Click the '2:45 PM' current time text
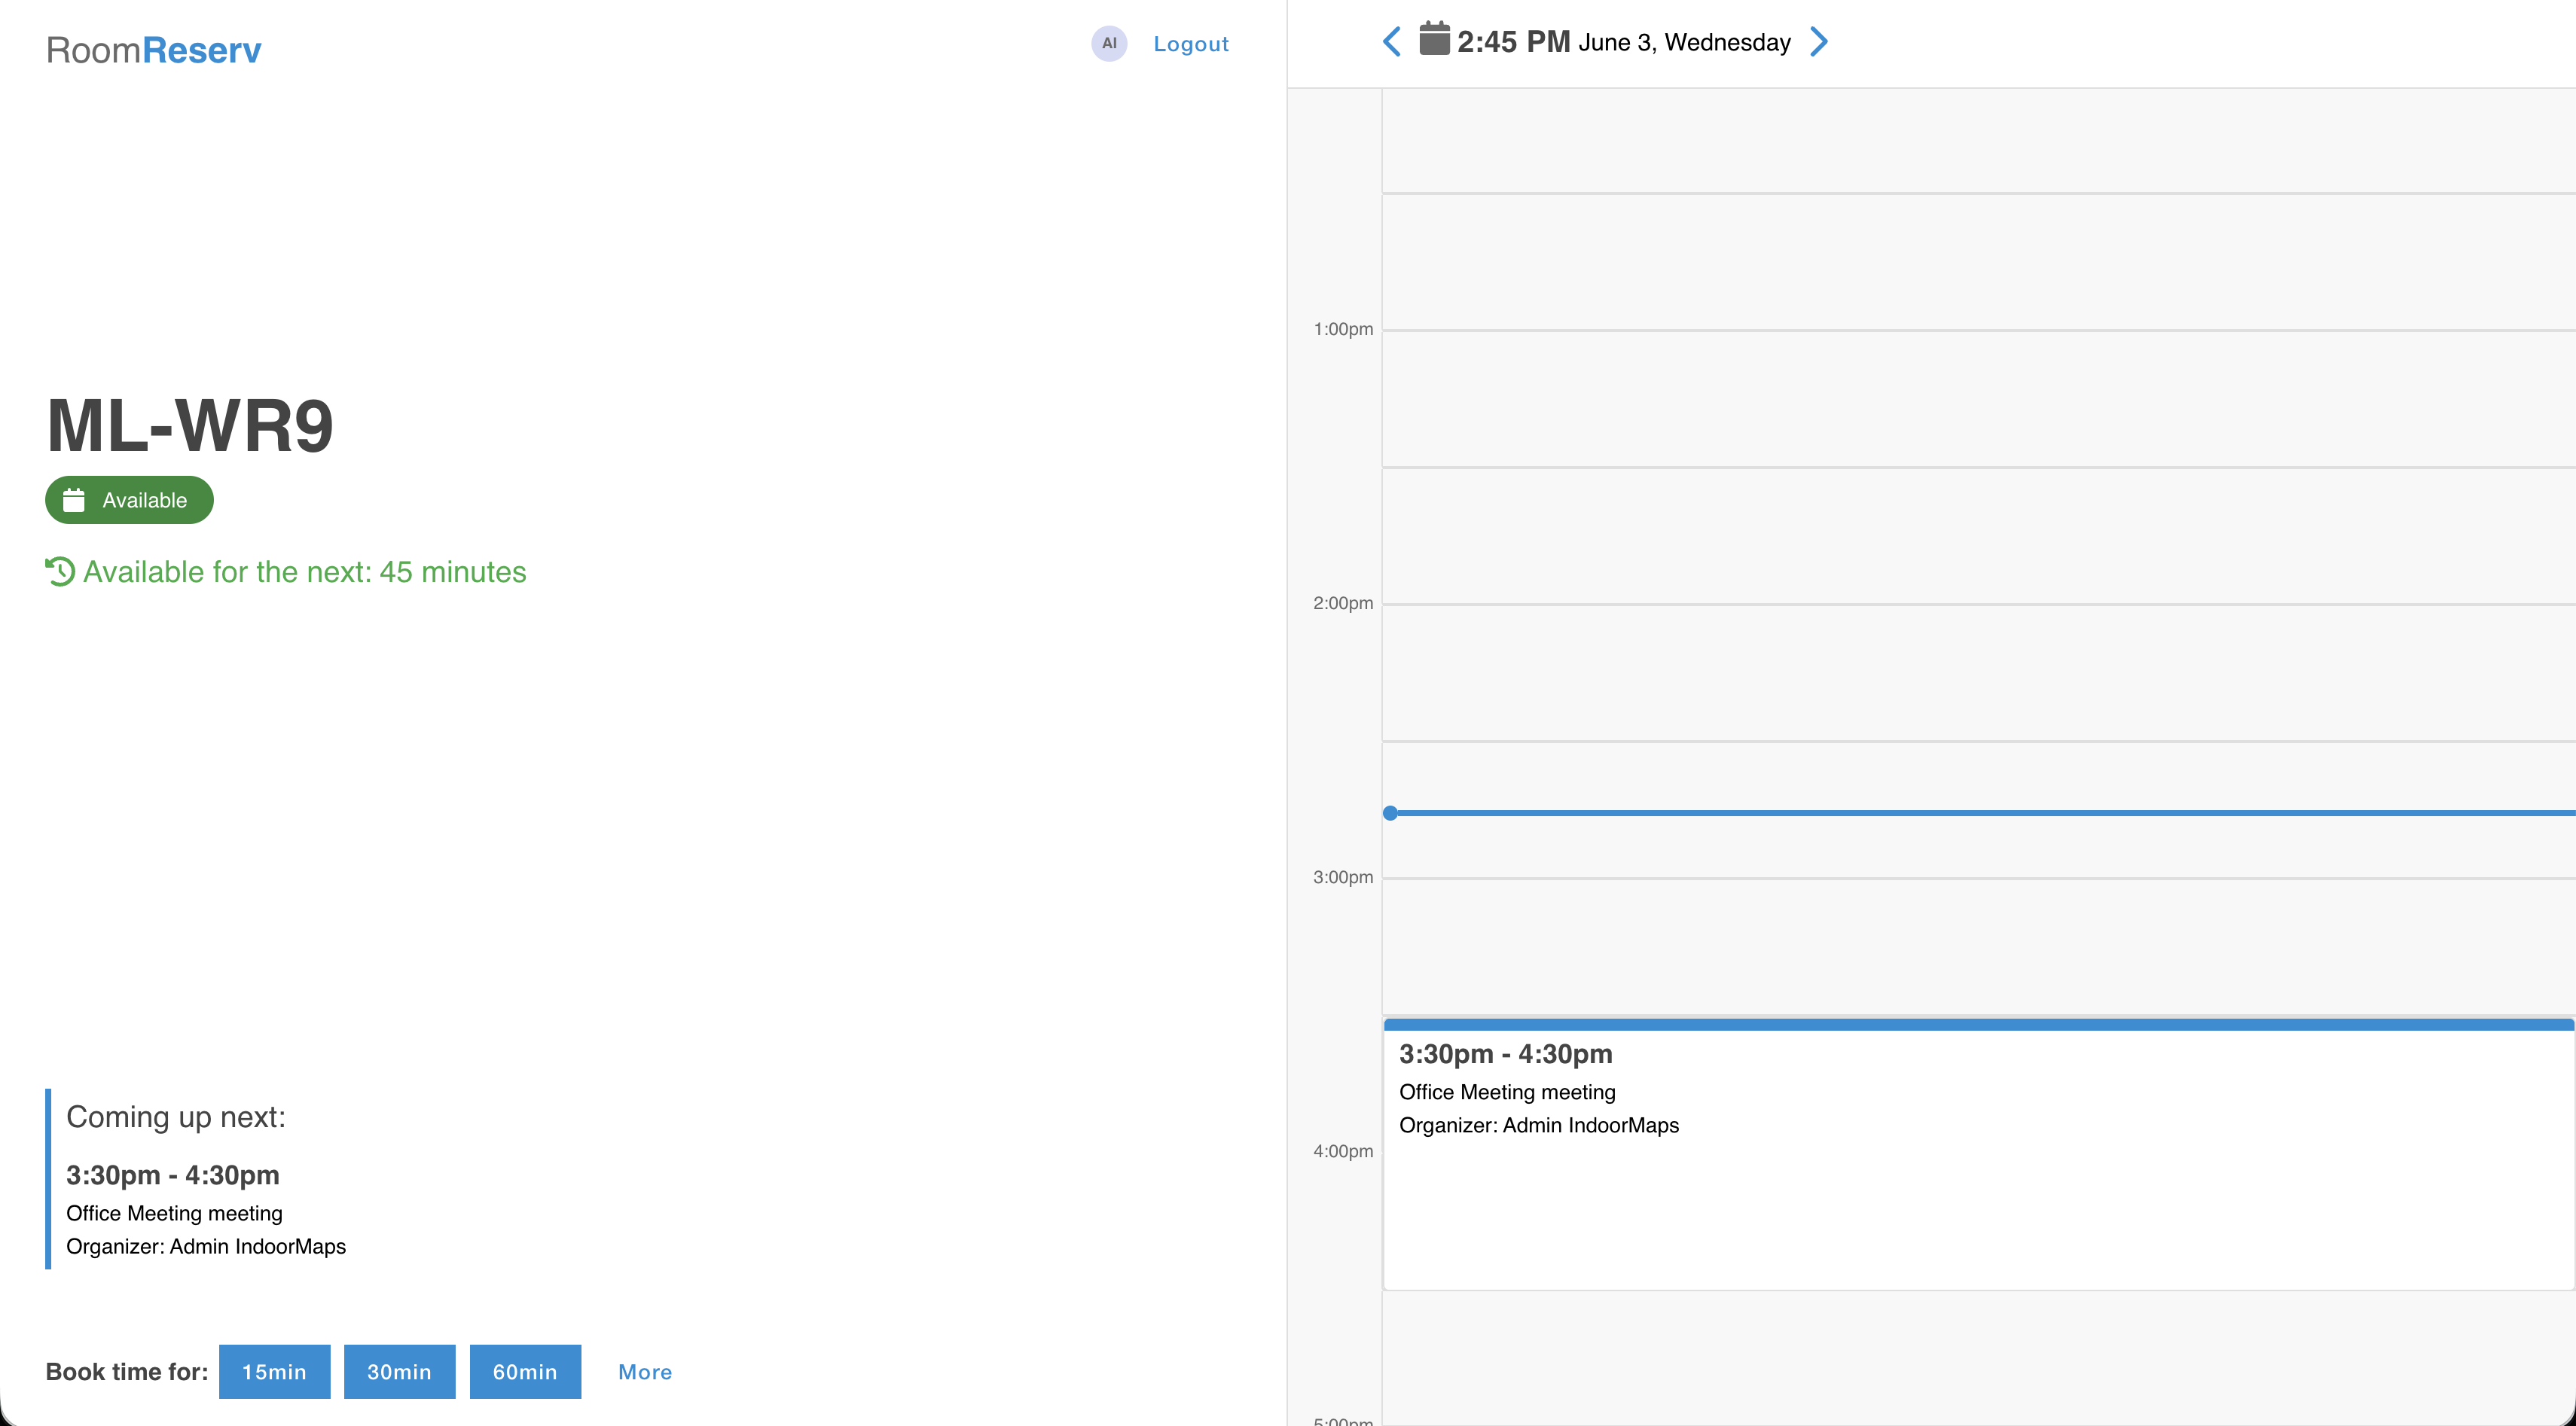The height and width of the screenshot is (1426, 2576). click(1514, 42)
